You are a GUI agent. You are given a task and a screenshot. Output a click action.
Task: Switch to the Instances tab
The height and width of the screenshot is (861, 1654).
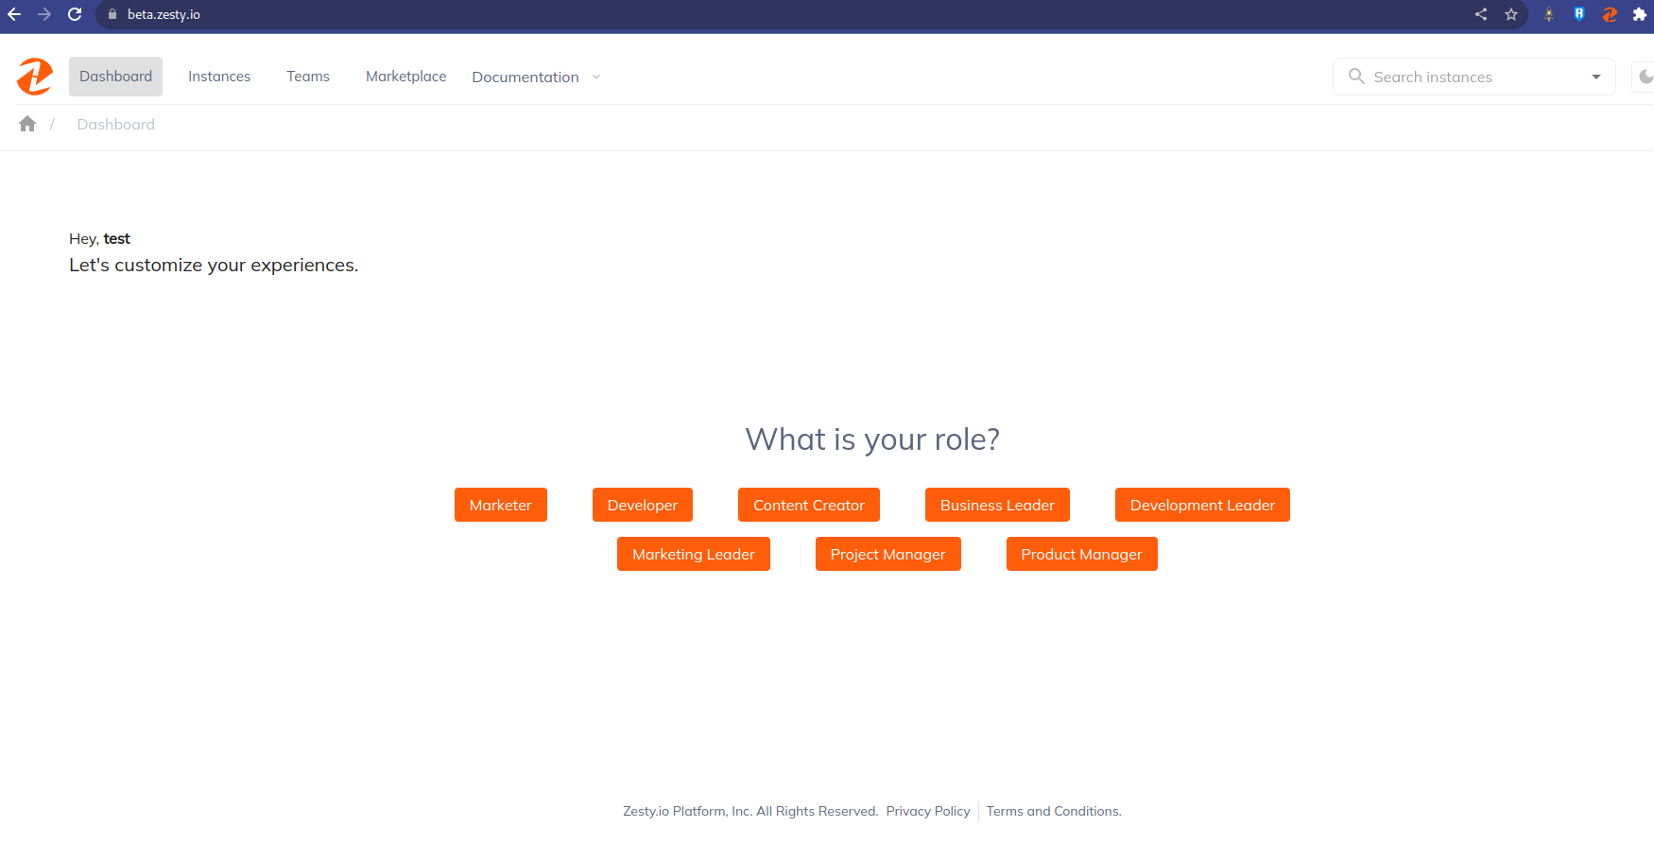tap(219, 77)
